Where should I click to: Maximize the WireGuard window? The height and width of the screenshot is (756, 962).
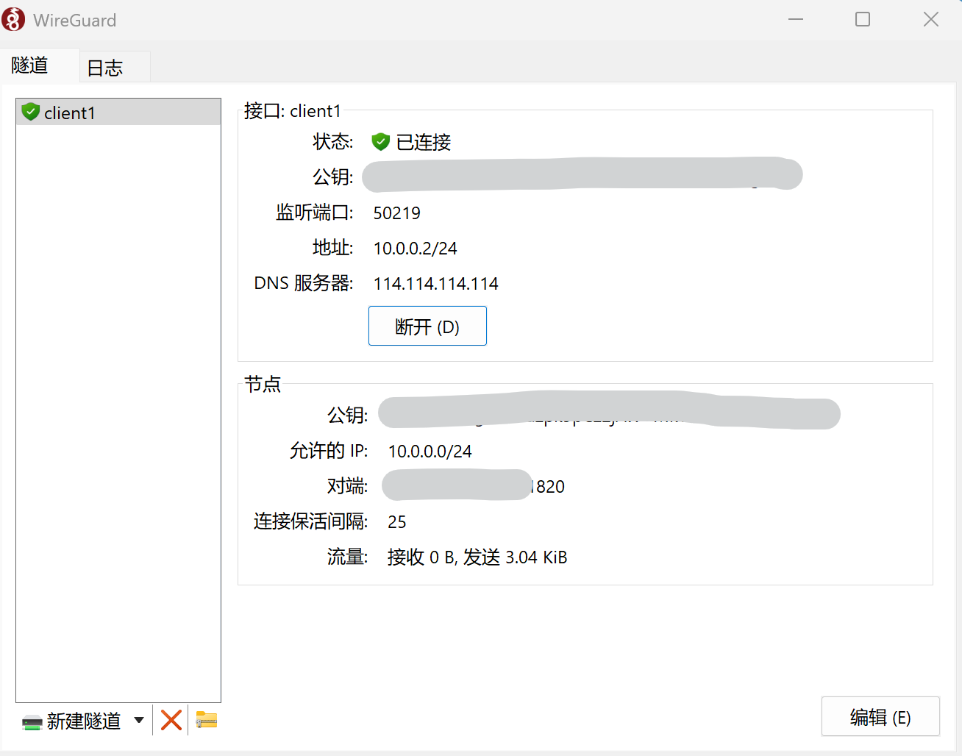863,20
